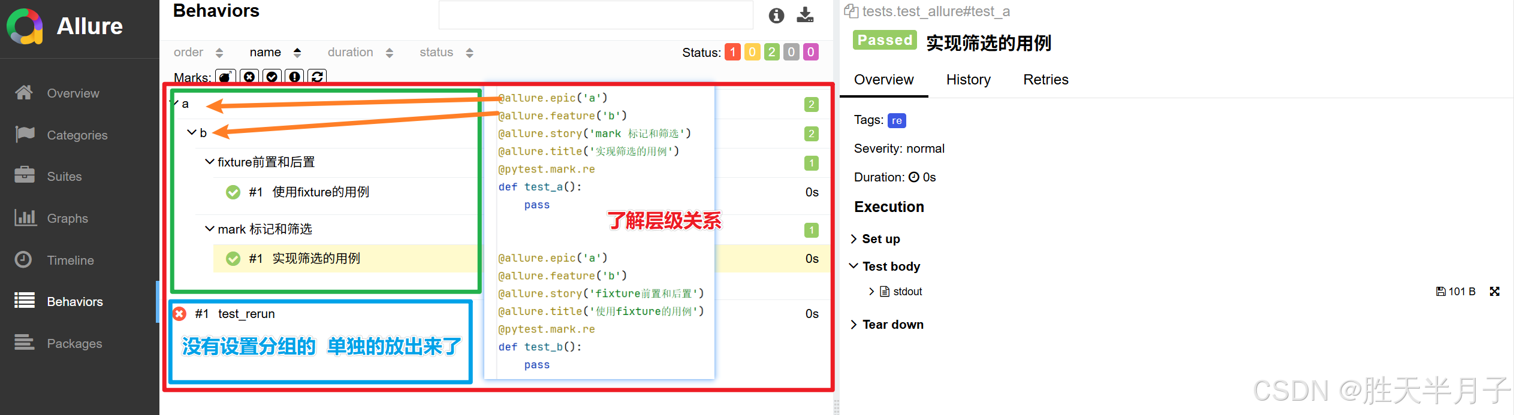Viewport: 1514px width, 415px height.
Task: Click passed icon of 使用fixture的用例
Action: click(233, 192)
